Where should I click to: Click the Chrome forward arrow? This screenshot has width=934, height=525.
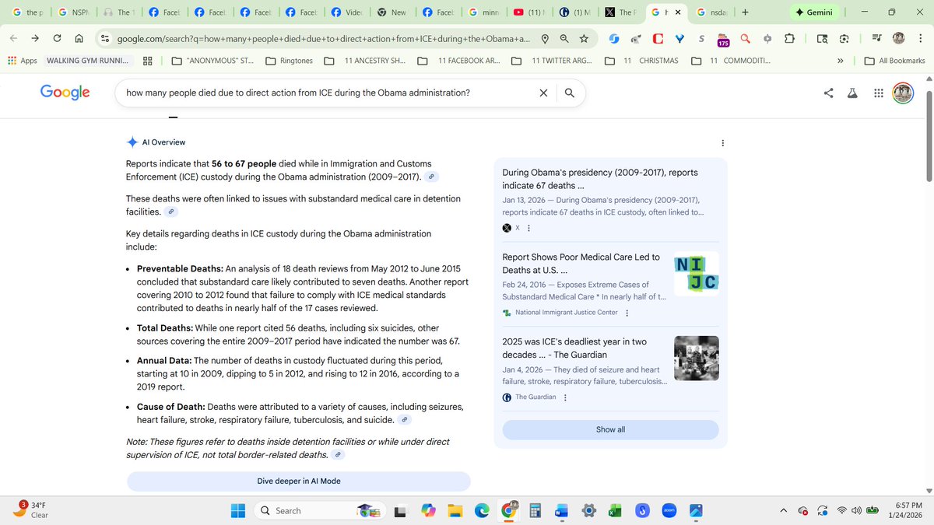(36, 39)
